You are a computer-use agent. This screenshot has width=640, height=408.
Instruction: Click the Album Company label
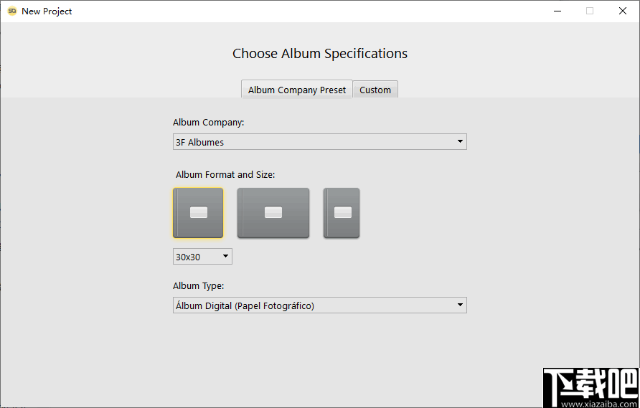(209, 123)
